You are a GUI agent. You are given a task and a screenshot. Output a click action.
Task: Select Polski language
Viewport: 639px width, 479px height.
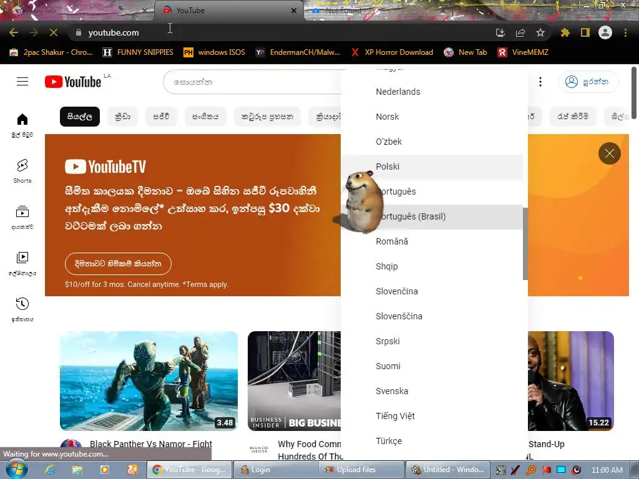pyautogui.click(x=432, y=167)
